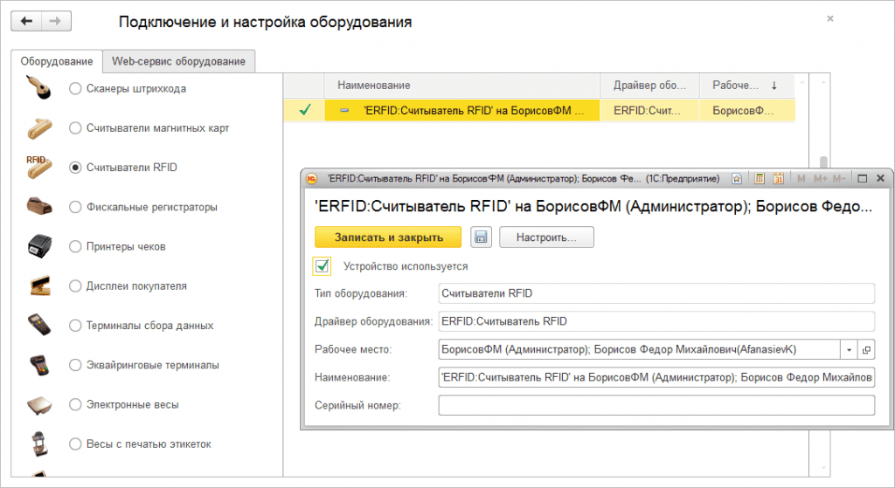Screen dimensions: 895x488
Task: Choose the Электронные весы radio option
Action: (74, 404)
